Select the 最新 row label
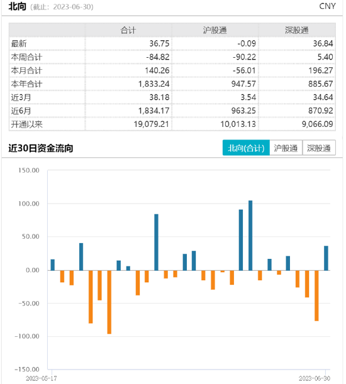The image size is (346, 384). point(19,43)
